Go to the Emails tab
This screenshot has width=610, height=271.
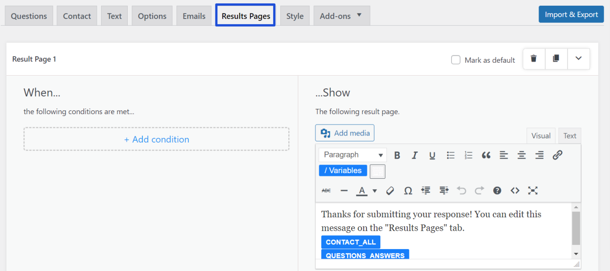(x=194, y=16)
